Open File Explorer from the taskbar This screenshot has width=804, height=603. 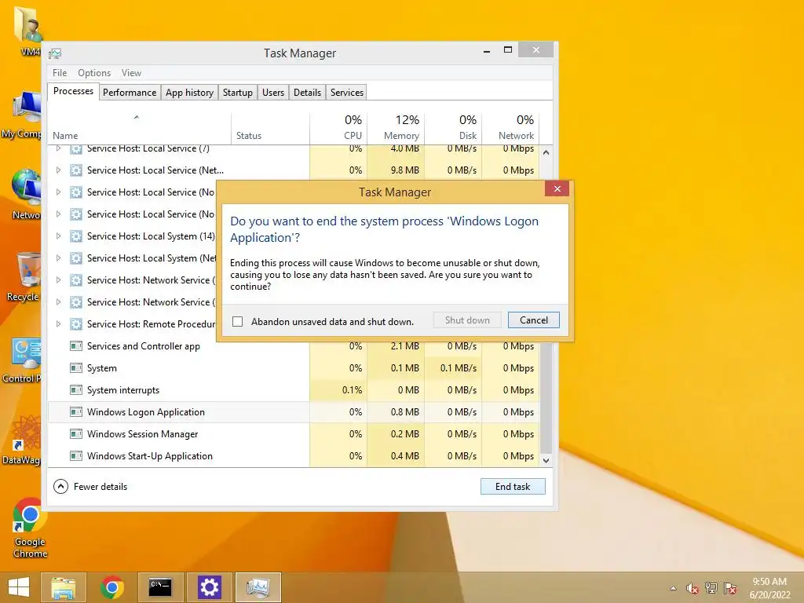(x=63, y=587)
